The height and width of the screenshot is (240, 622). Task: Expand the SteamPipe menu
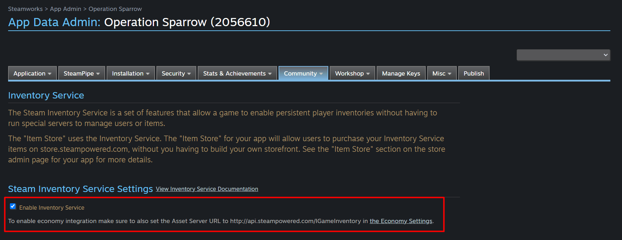(x=82, y=73)
